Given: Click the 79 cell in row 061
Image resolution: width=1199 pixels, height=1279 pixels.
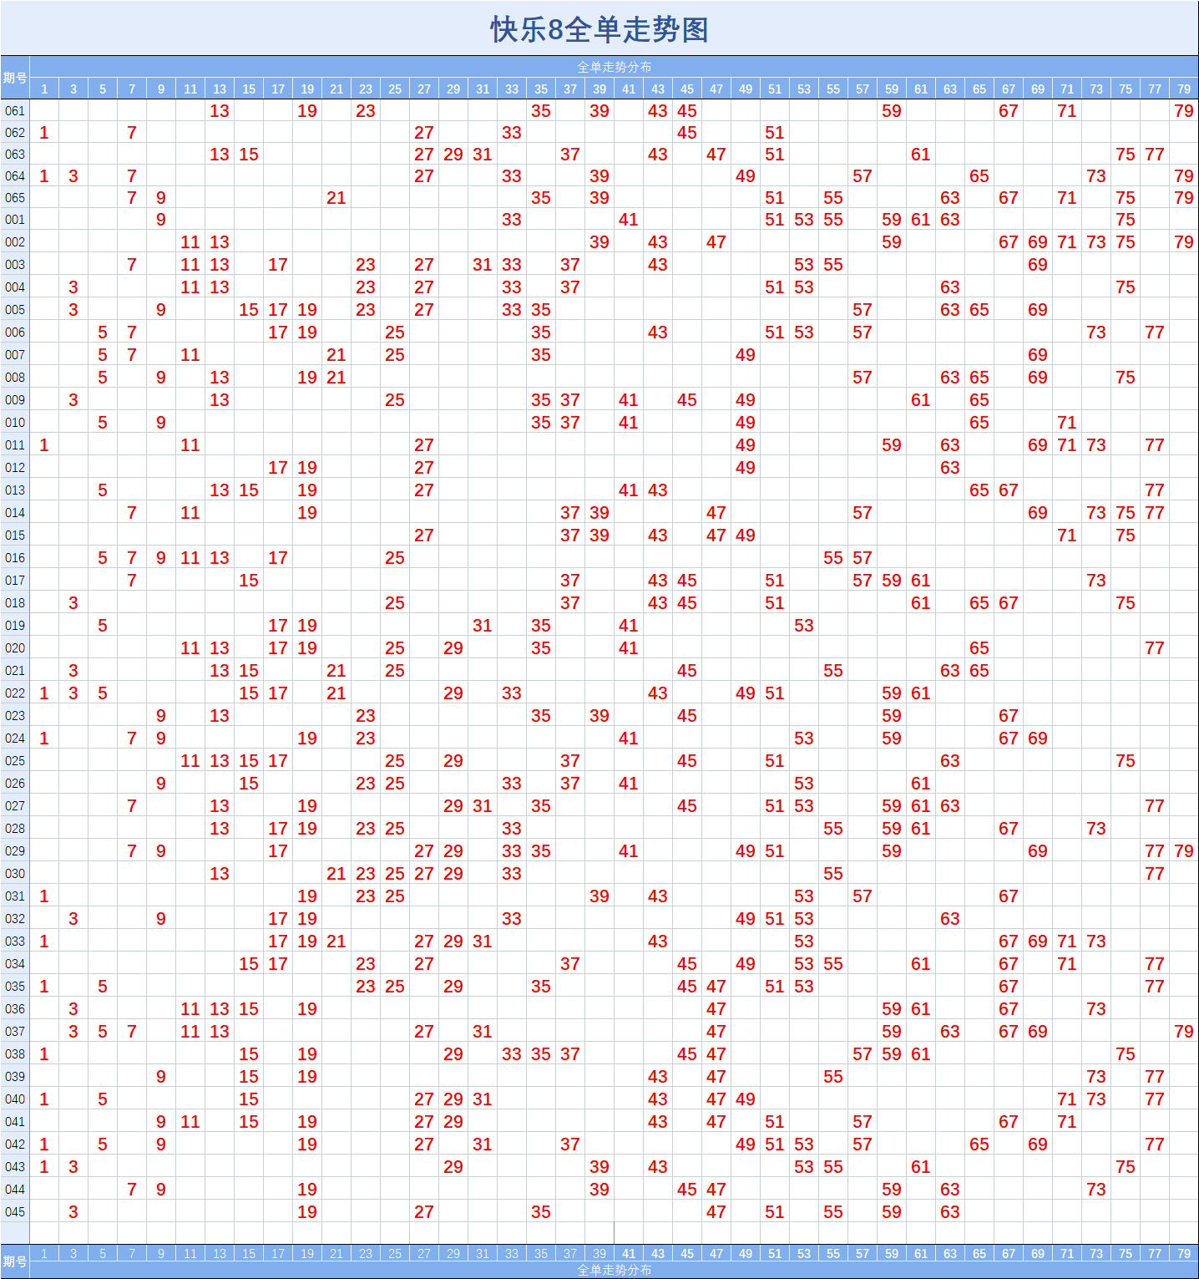Looking at the screenshot, I should (1184, 111).
